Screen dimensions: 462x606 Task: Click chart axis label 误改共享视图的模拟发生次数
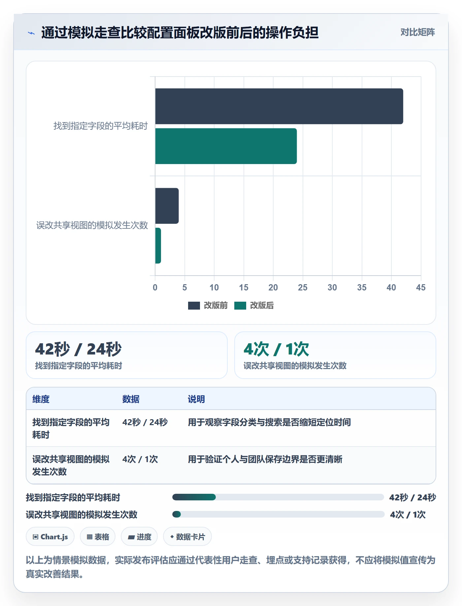(x=92, y=225)
